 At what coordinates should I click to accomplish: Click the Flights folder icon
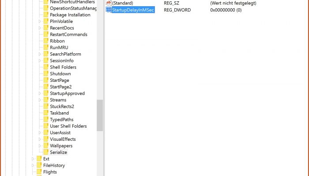click(x=39, y=172)
